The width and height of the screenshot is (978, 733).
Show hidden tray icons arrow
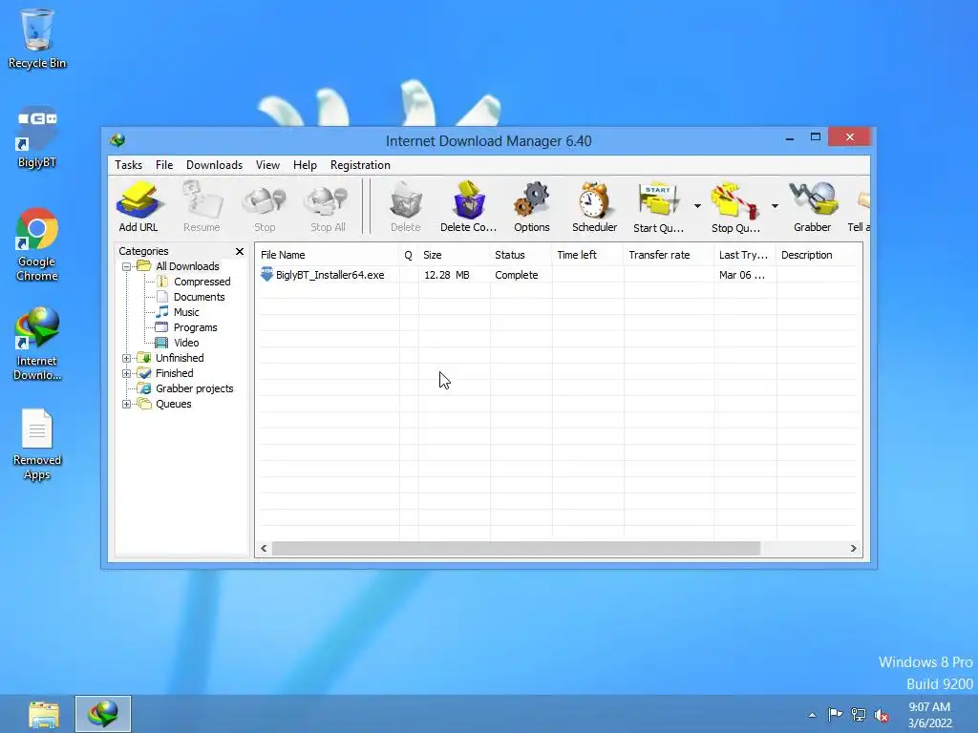pyautogui.click(x=812, y=715)
